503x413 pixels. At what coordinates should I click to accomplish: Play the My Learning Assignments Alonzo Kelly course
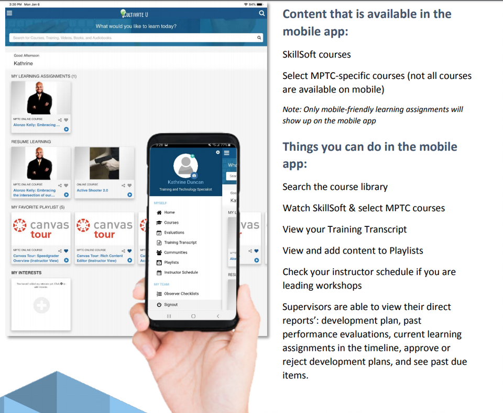[67, 129]
